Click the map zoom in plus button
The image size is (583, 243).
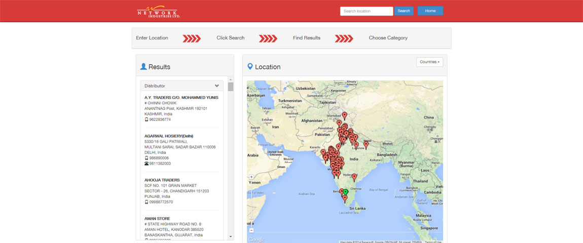coord(251,177)
